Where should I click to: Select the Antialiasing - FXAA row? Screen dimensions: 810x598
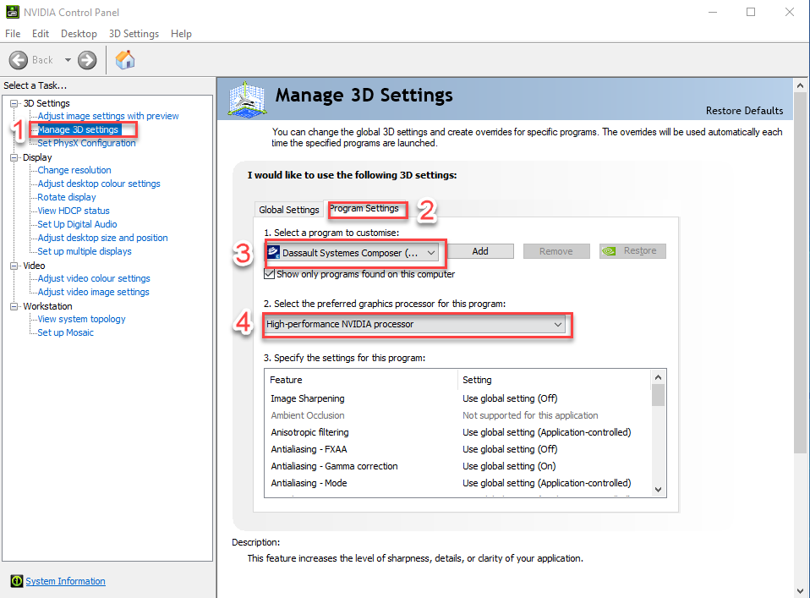pos(457,449)
